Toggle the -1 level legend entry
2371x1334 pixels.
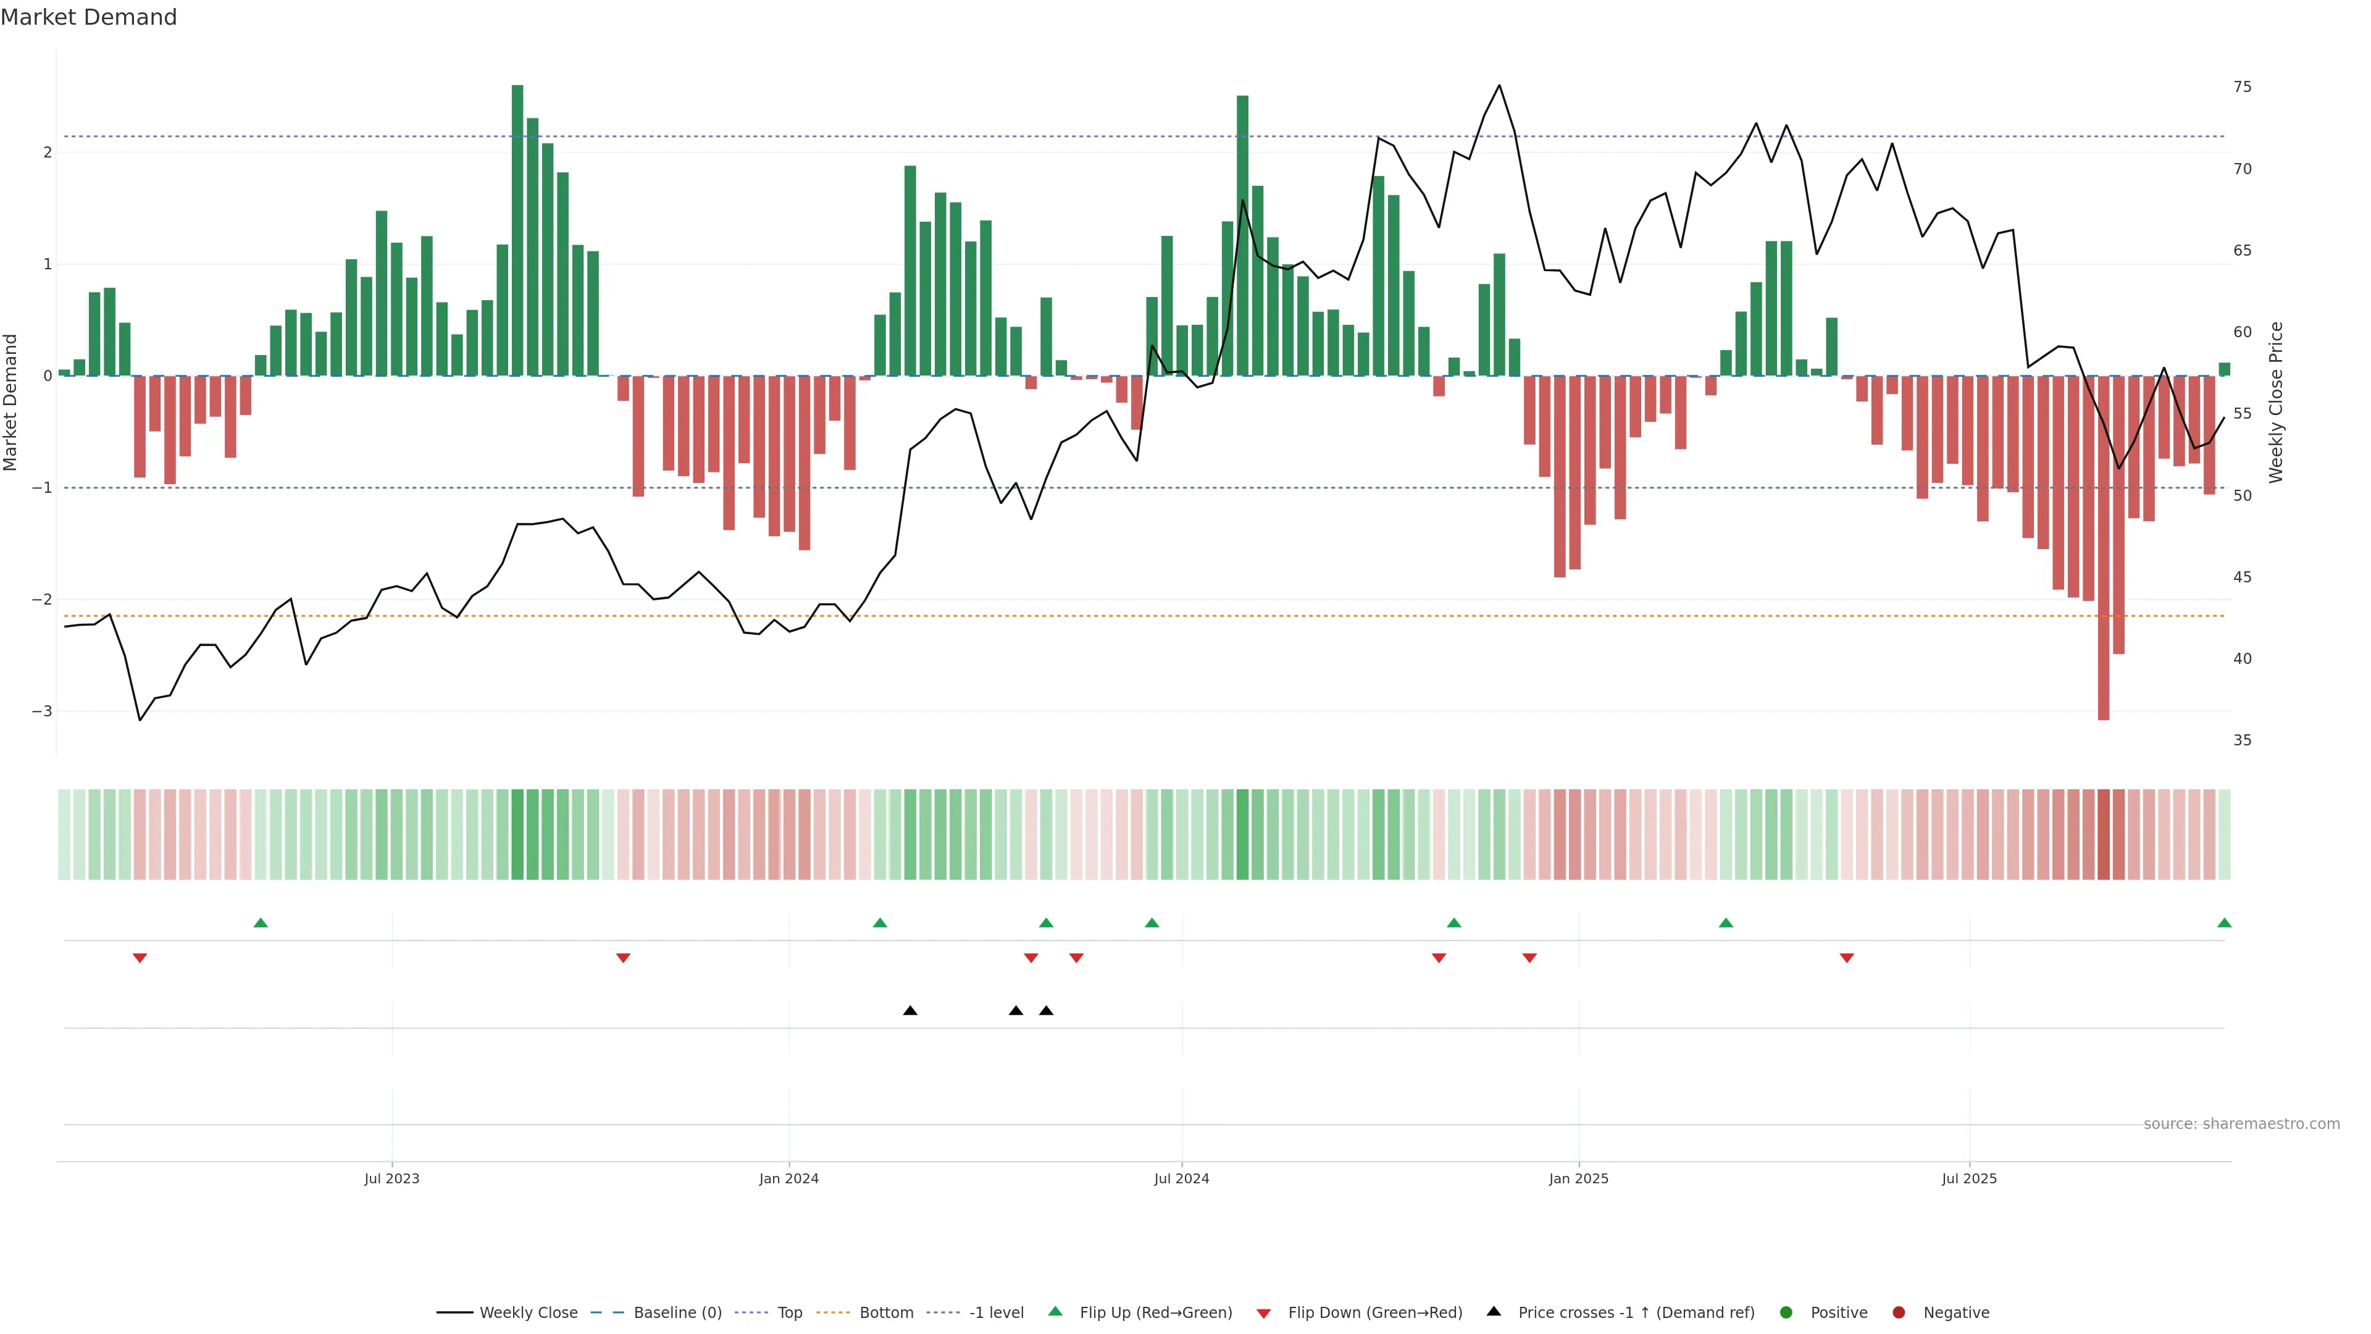pos(996,1312)
